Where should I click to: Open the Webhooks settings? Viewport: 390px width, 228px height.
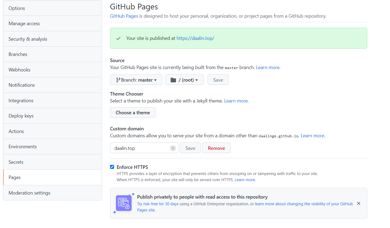pyautogui.click(x=52, y=70)
